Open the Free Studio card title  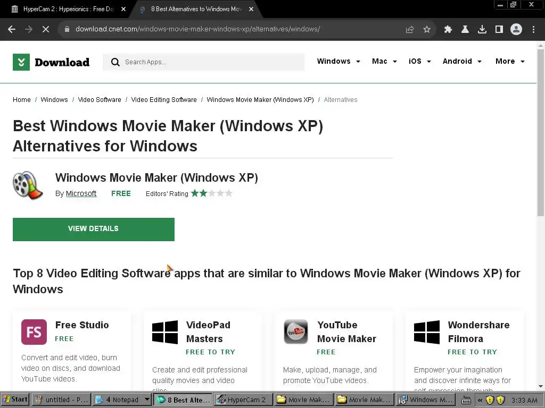tap(82, 325)
